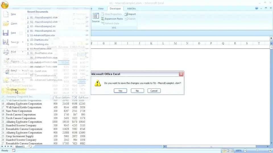Open recent file 01 - MacroExample1.xls
Image resolution: width=273 pixels, height=153 pixels.
43,31
